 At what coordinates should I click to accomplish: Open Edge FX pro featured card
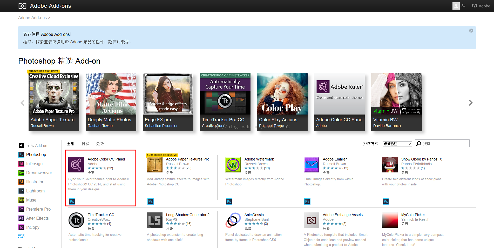click(168, 102)
